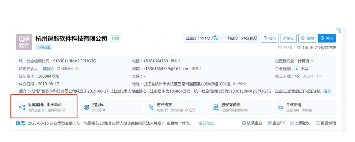Click the L-S gauge icon in 企查分

(216, 38)
